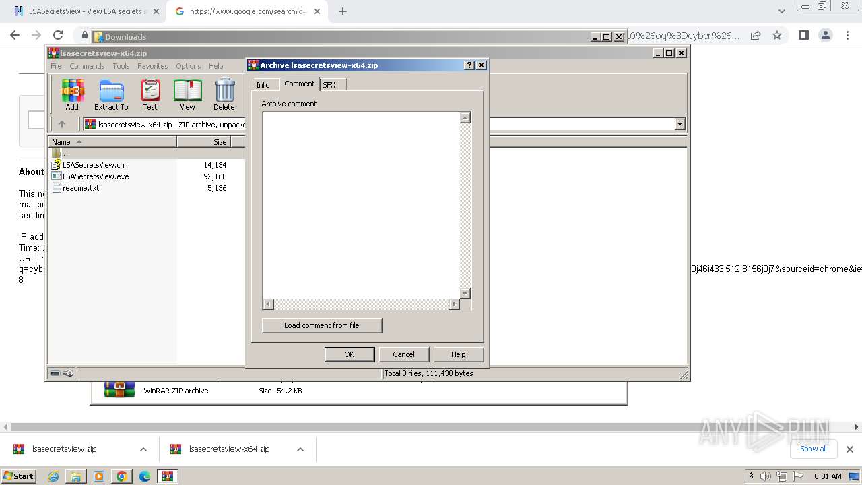Select readme.txt in file list
The height and width of the screenshot is (485, 862).
[81, 188]
